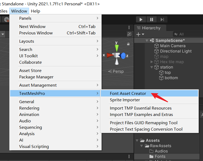Viewport: 203px width, 161px height.
Task: Select Main Camera in Hierarchy
Action: [173, 46]
